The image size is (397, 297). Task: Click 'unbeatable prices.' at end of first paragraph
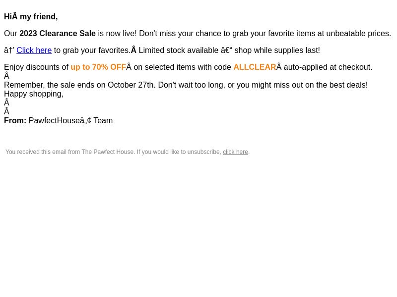pos(358,33)
